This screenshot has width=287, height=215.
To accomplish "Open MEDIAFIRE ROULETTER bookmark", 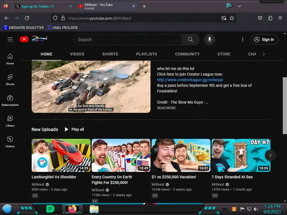I will [24, 28].
